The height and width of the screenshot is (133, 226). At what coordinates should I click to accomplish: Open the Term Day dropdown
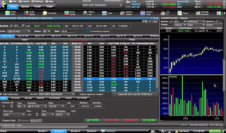[48, 114]
